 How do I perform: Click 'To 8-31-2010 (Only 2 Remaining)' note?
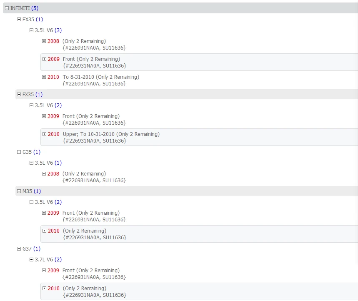[x=101, y=77]
